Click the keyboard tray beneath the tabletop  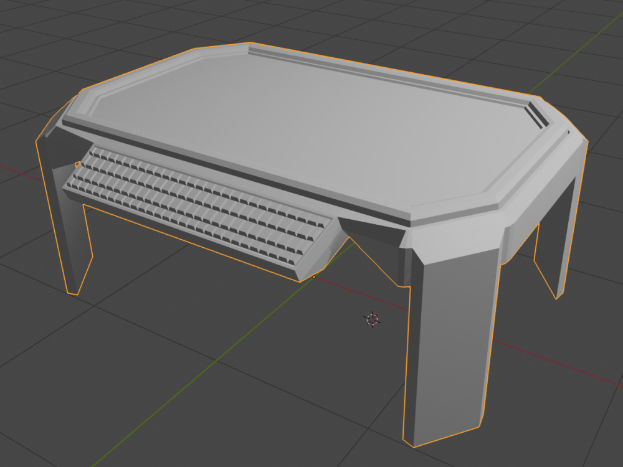pyautogui.click(x=199, y=205)
